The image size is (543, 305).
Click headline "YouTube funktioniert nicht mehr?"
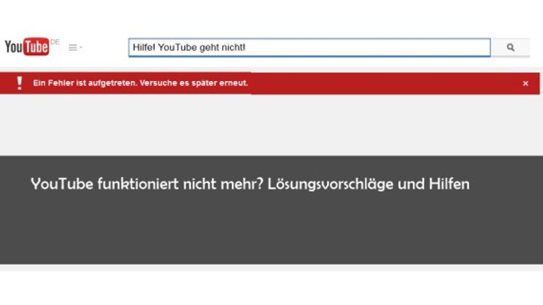147,184
